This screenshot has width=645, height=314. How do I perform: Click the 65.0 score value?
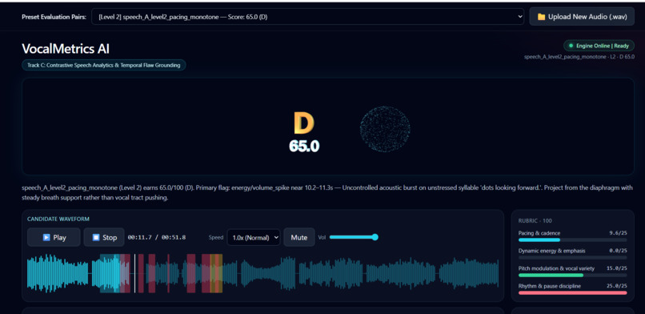(x=304, y=146)
